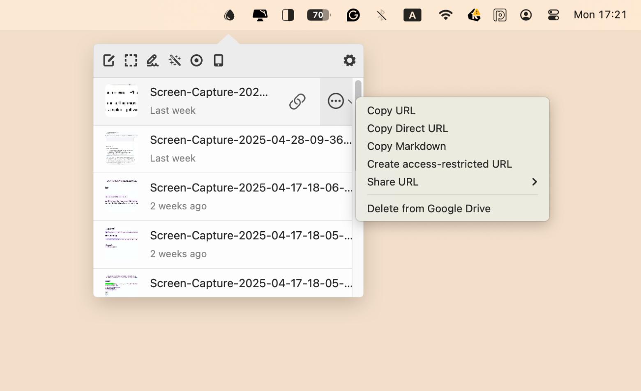Open the annotate pen tool
Image resolution: width=641 pixels, height=391 pixels.
[152, 60]
